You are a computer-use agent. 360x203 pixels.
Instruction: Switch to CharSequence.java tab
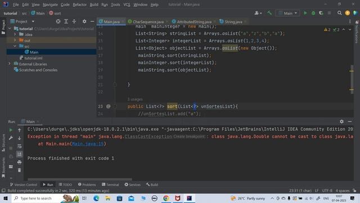[x=148, y=21]
